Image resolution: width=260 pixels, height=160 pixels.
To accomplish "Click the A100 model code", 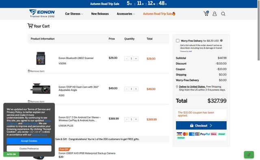I will tap(61, 95).
